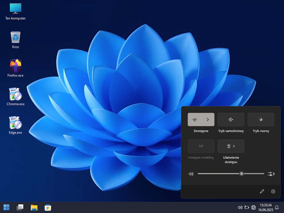Image resolution: width=284 pixels, height=213 pixels.
Task: Click the pencil icon to edit quick settings
Action: click(x=262, y=191)
